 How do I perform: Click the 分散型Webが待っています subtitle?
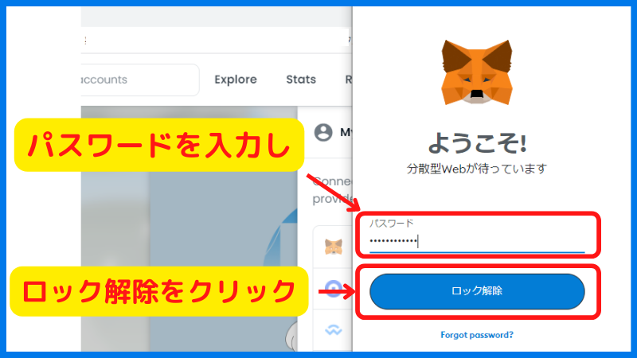pyautogui.click(x=477, y=169)
